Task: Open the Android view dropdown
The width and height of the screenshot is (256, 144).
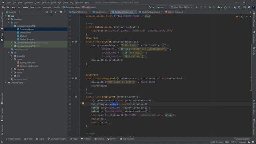Action: tap(13, 12)
